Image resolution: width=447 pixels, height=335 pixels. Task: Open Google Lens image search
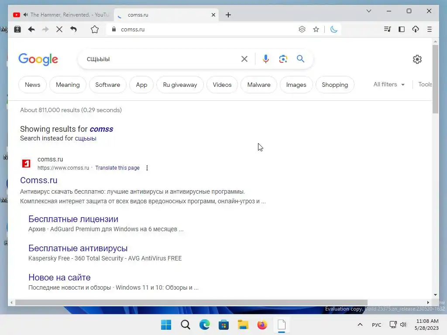(x=283, y=59)
